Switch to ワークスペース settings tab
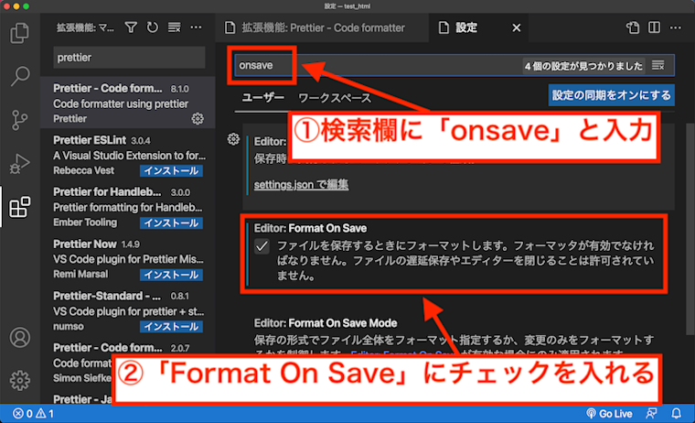This screenshot has height=423, width=695. [x=335, y=98]
